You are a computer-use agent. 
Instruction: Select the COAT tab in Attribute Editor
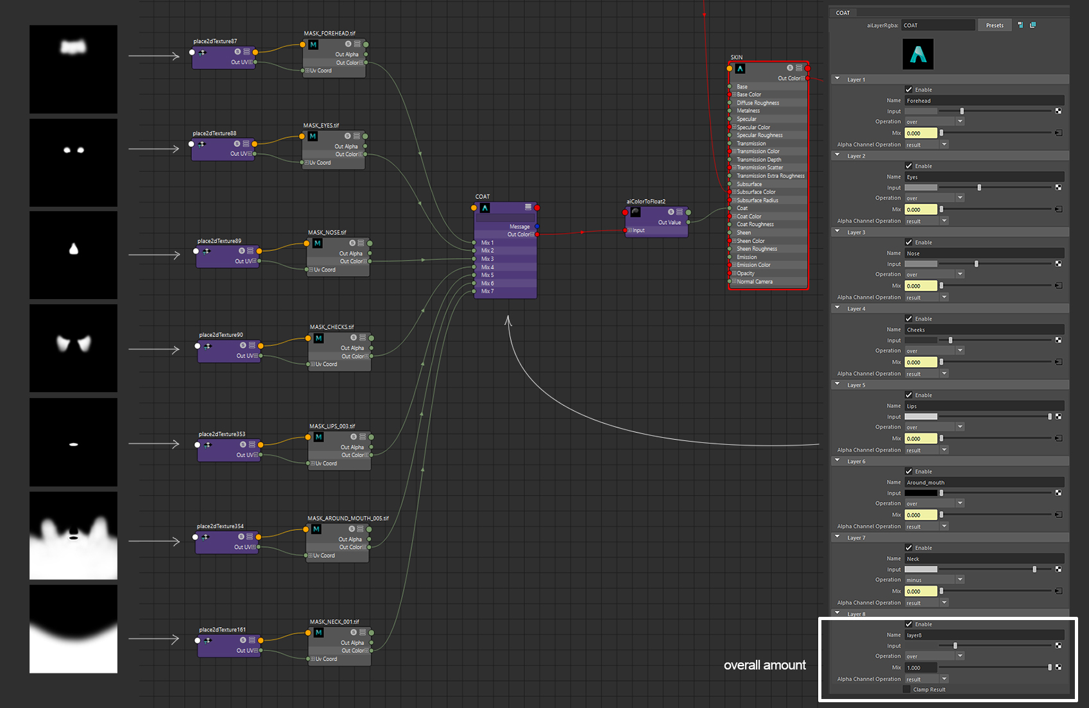click(843, 12)
